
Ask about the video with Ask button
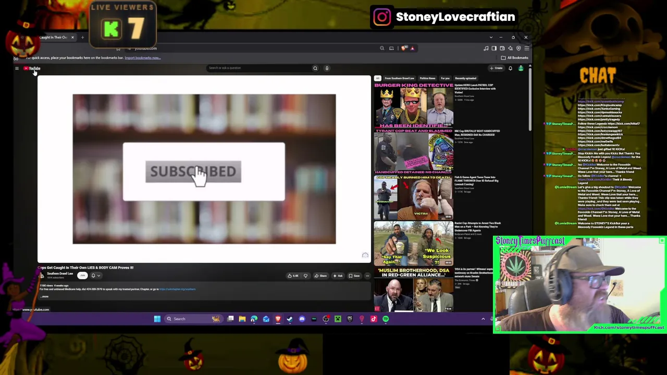pos(338,276)
